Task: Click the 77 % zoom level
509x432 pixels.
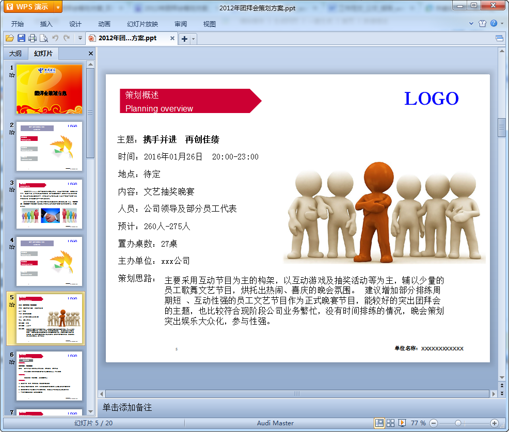Action: 418,423
